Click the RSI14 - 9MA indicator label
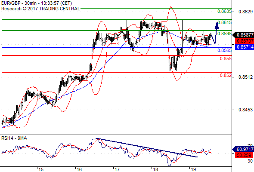The height and width of the screenshot is (172, 254). pos(14,138)
